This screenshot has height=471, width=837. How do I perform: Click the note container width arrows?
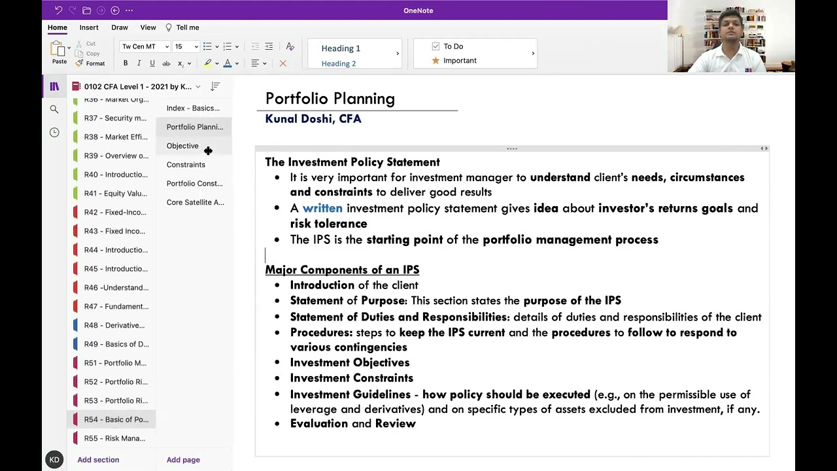(764, 148)
